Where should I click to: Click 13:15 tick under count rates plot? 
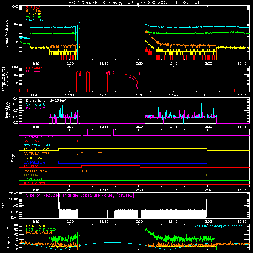(242, 64)
